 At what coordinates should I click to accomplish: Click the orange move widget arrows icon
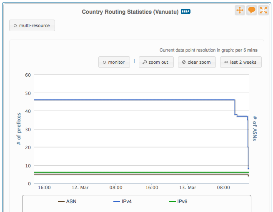click(240, 10)
